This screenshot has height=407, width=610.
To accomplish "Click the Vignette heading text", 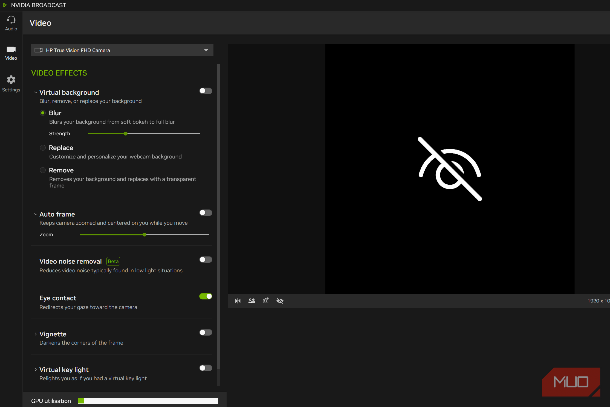I will [53, 334].
